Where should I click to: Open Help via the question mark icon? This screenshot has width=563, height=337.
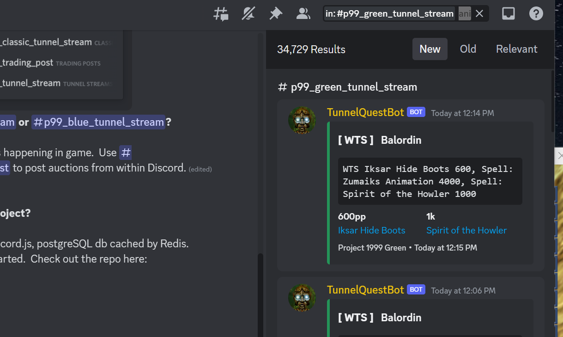coord(536,13)
